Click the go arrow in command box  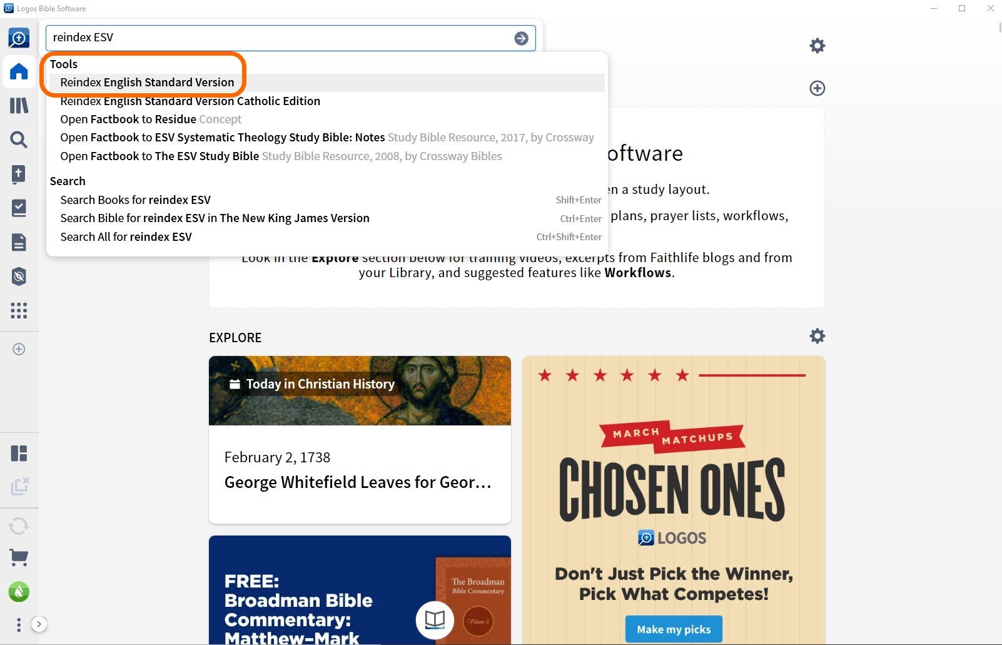tap(521, 38)
